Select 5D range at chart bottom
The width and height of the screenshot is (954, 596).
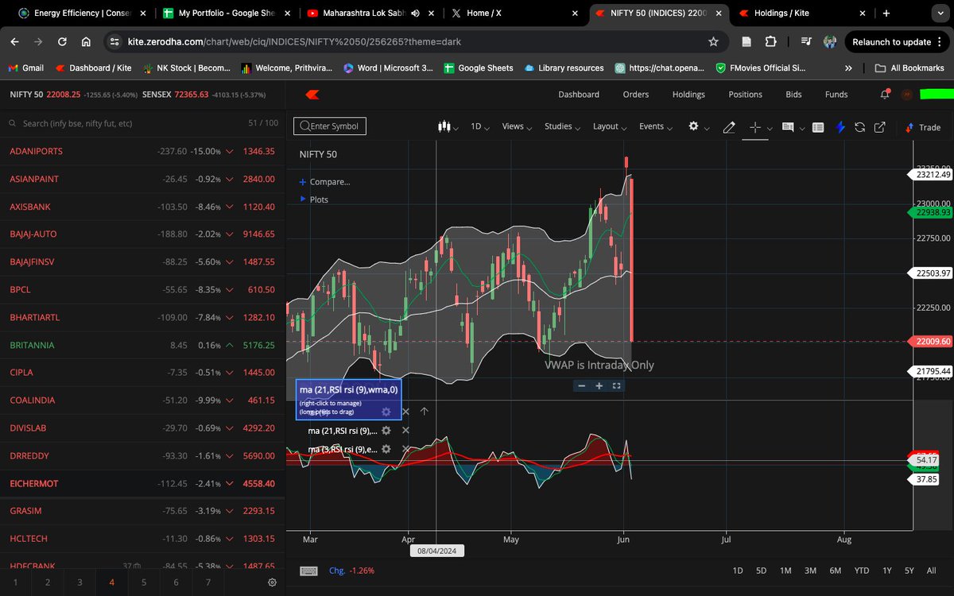761,571
